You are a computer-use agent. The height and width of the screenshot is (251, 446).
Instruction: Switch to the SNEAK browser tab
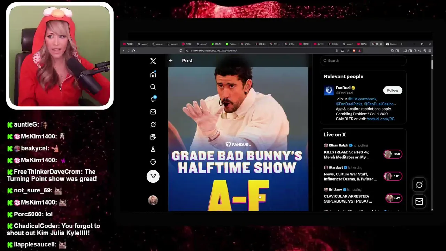217,44
